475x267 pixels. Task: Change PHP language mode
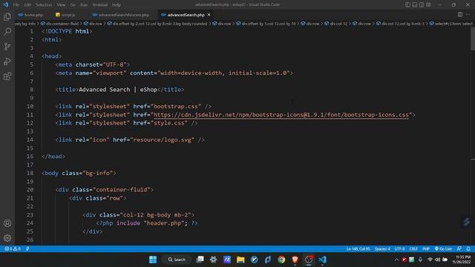pos(426,249)
